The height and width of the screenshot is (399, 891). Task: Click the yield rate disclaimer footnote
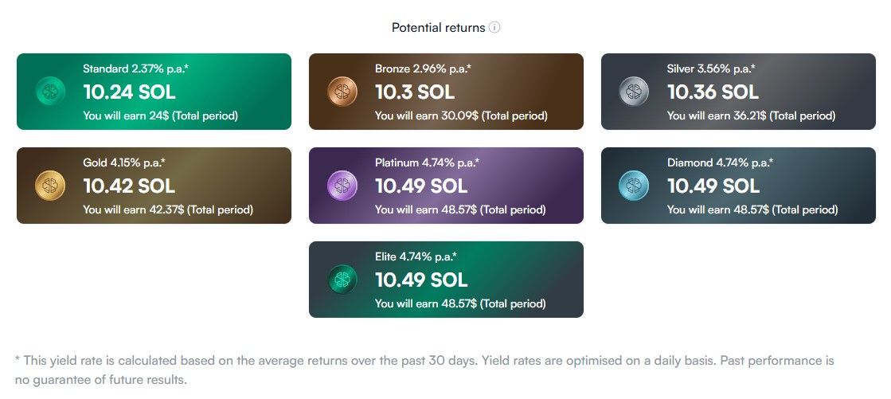click(x=424, y=370)
